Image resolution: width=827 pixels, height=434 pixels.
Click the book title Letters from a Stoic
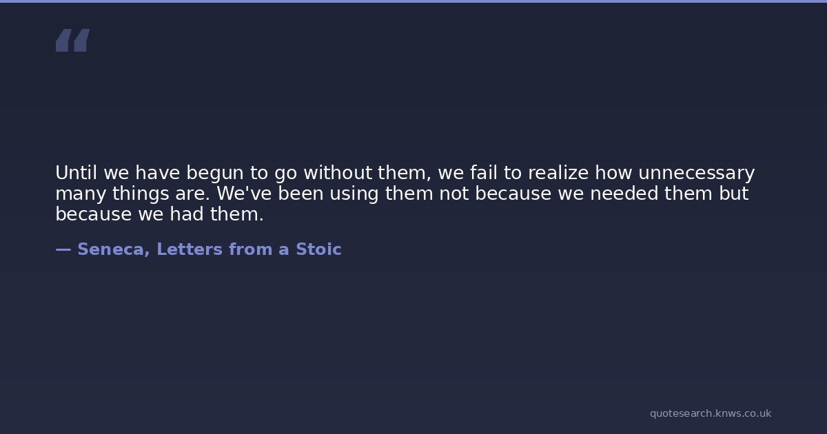coord(249,249)
